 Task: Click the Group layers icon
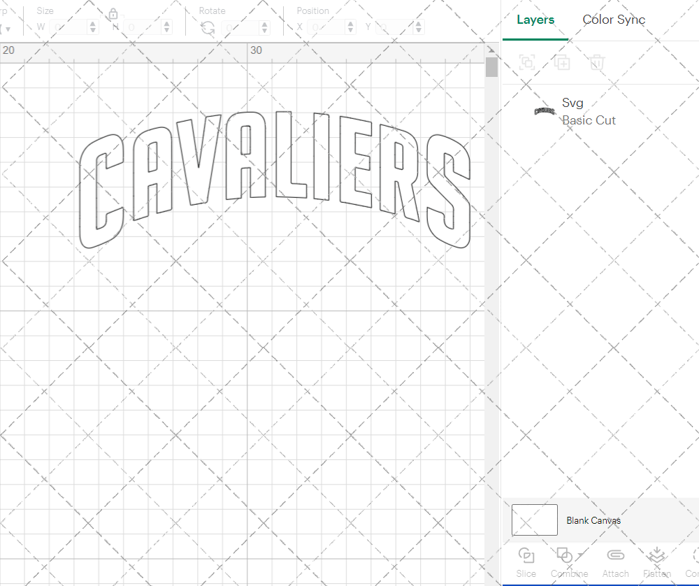(527, 62)
